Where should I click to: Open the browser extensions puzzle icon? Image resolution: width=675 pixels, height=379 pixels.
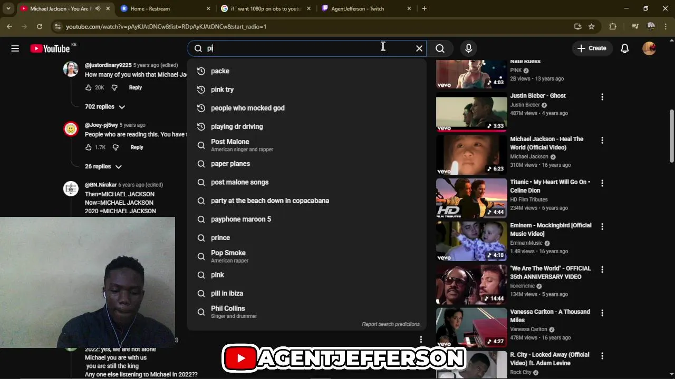point(613,26)
